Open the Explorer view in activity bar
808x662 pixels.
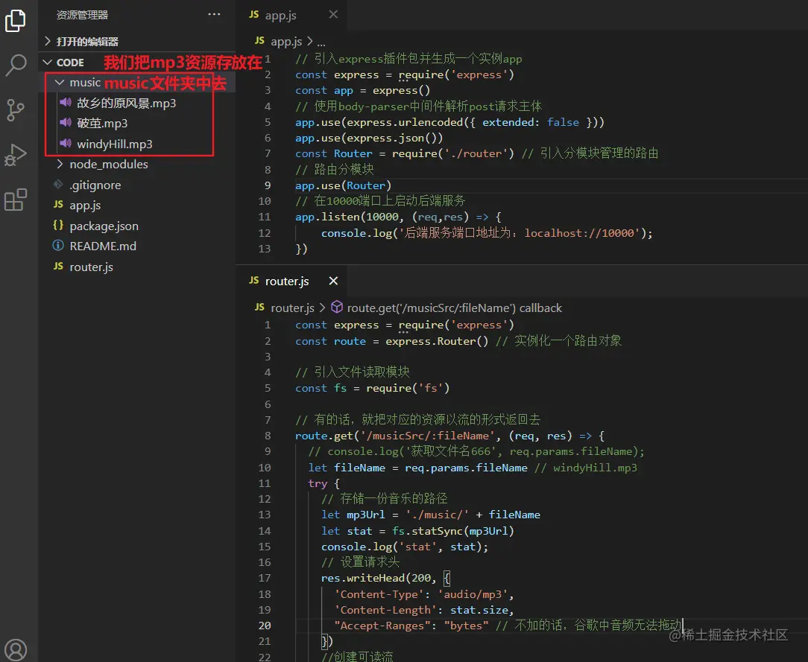click(x=16, y=21)
